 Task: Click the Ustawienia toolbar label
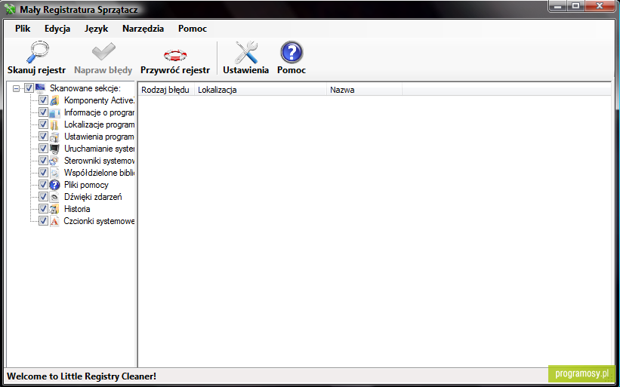click(246, 70)
